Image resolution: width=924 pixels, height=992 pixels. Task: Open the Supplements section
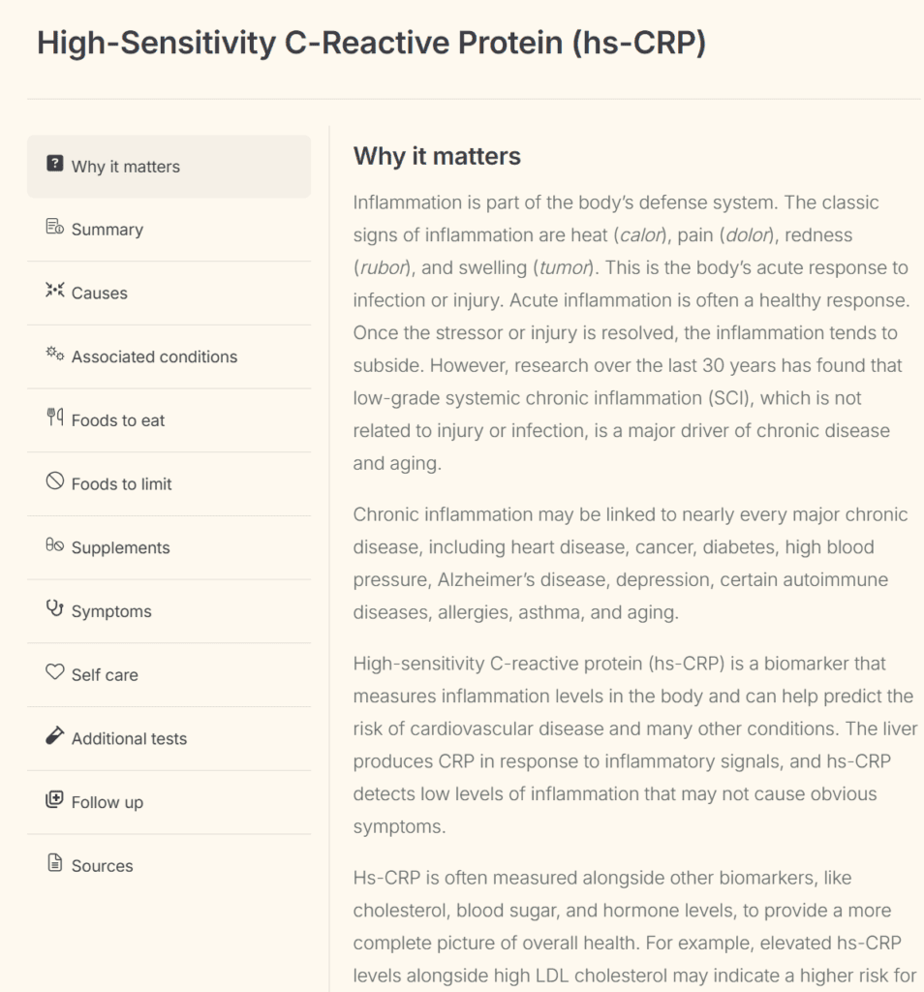(x=120, y=548)
